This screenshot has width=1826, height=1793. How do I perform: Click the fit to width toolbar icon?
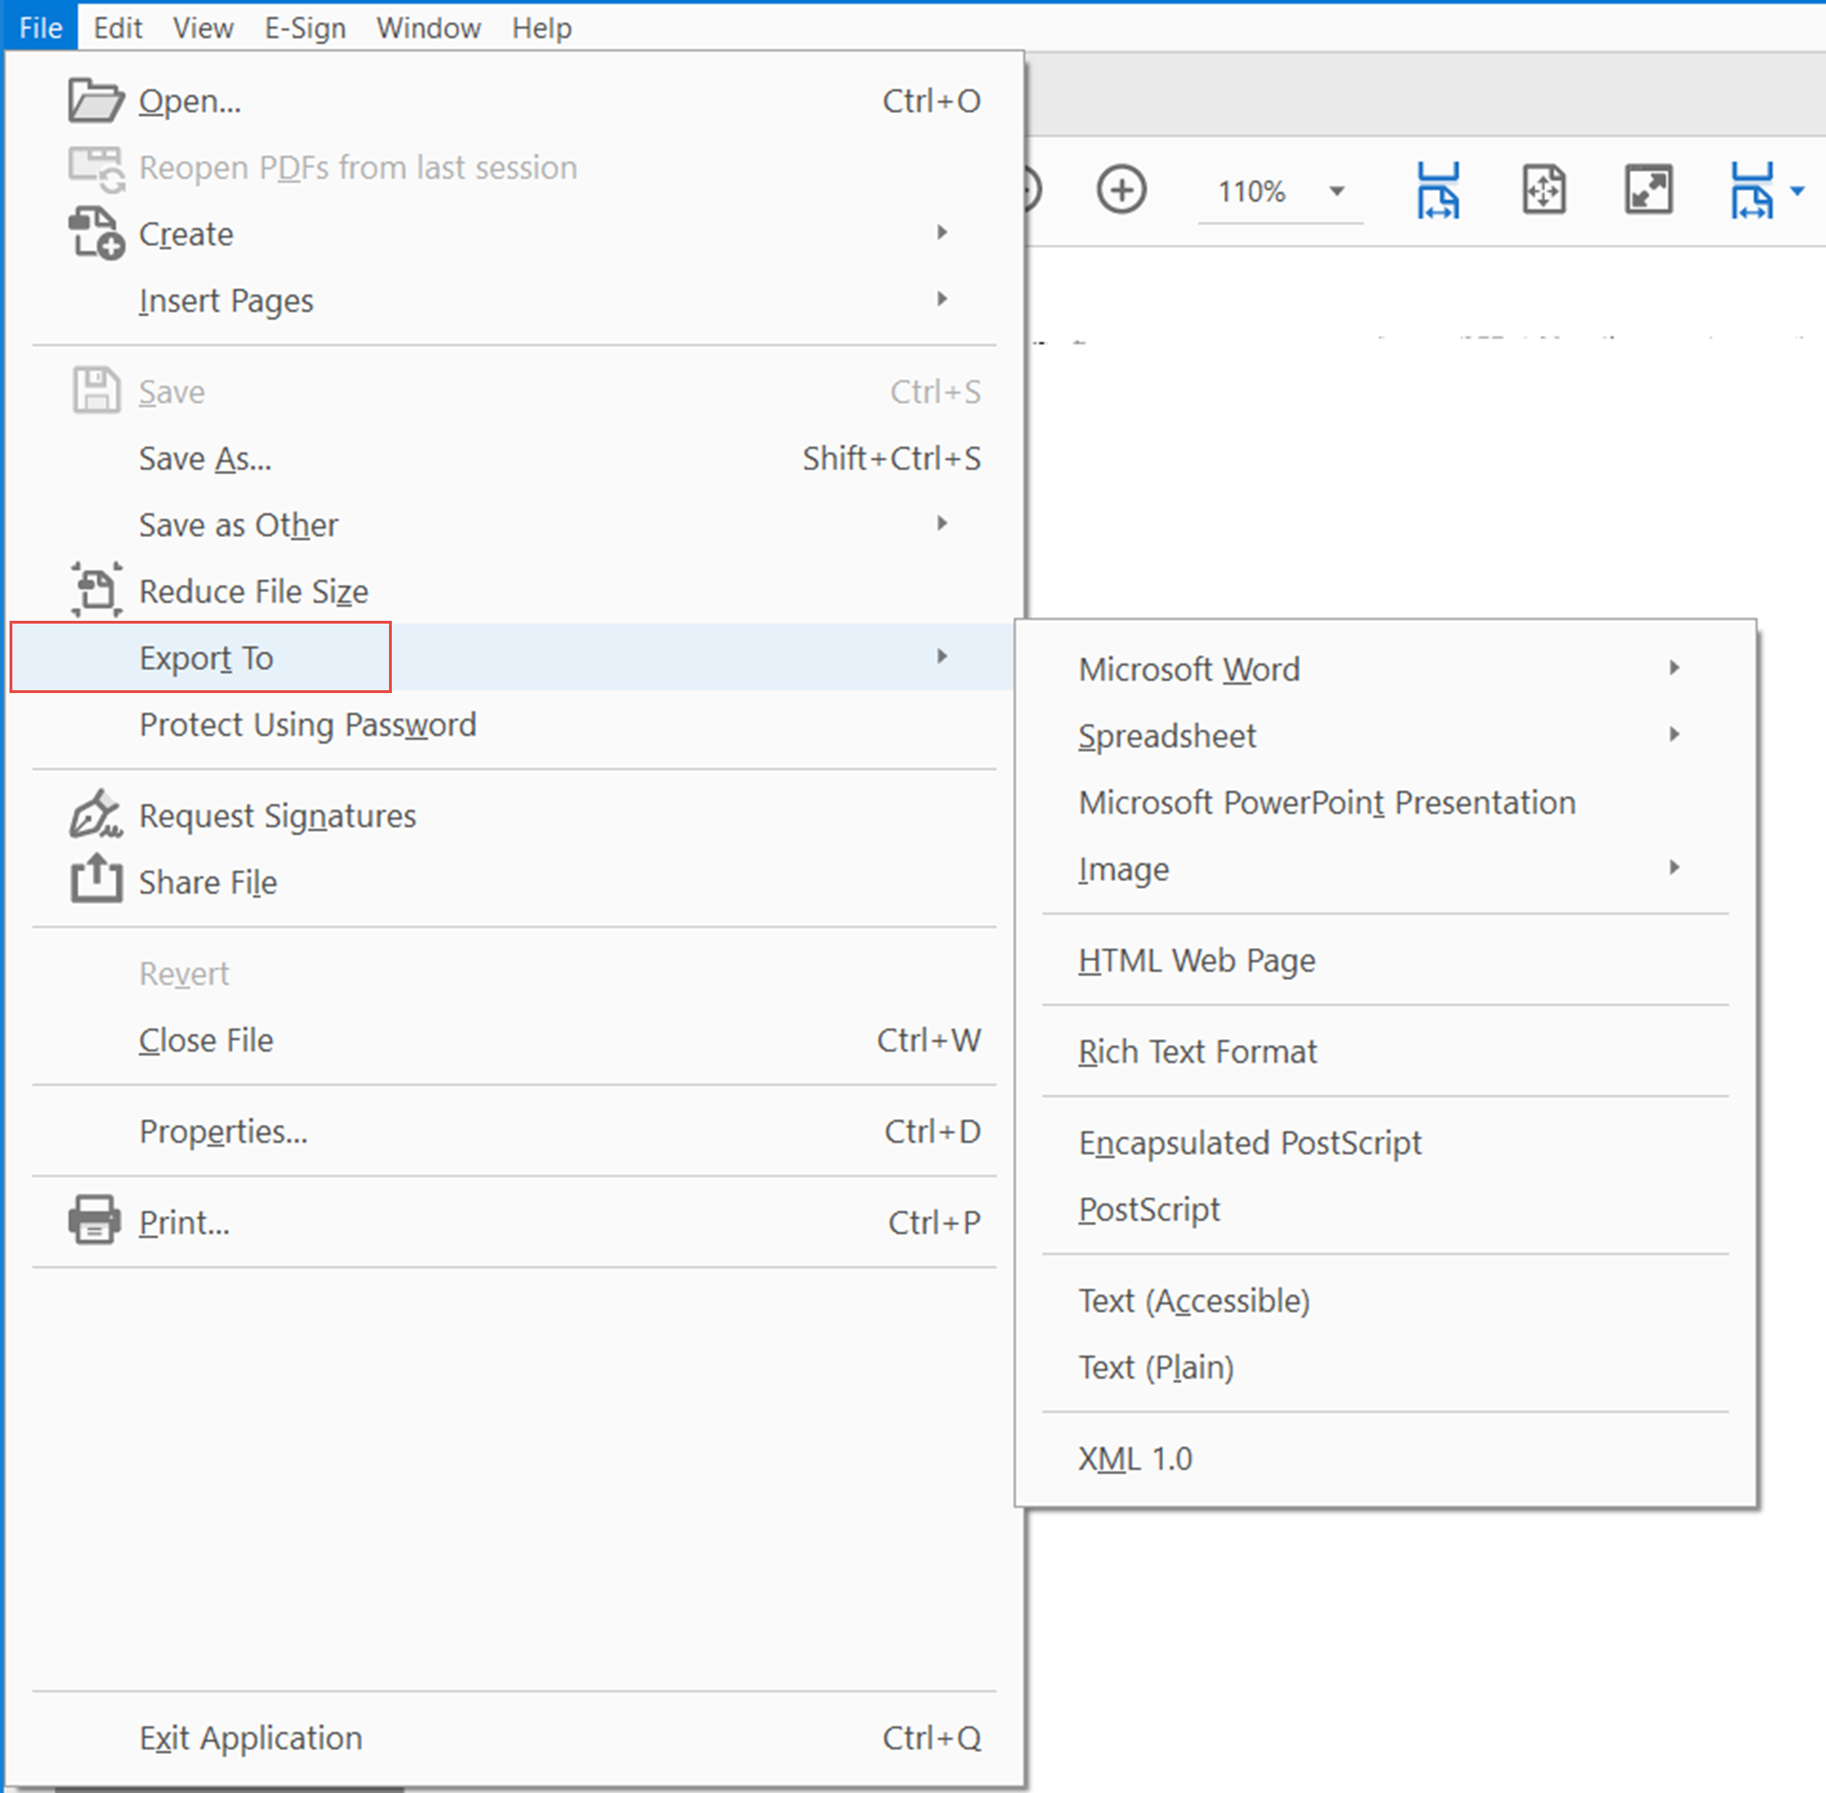coord(1438,189)
